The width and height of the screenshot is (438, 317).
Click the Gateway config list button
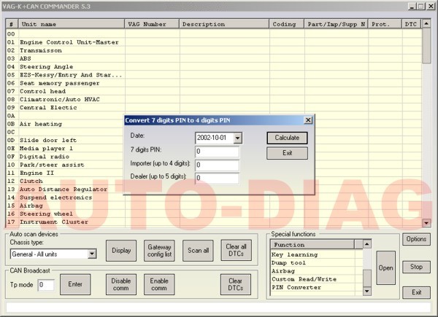159,251
